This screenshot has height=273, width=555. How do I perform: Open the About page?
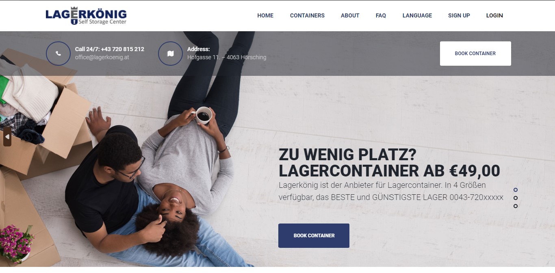click(x=350, y=15)
